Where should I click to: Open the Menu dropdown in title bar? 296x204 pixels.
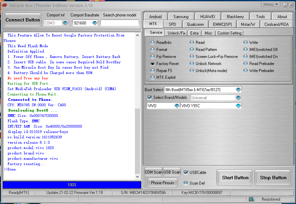[271, 4]
